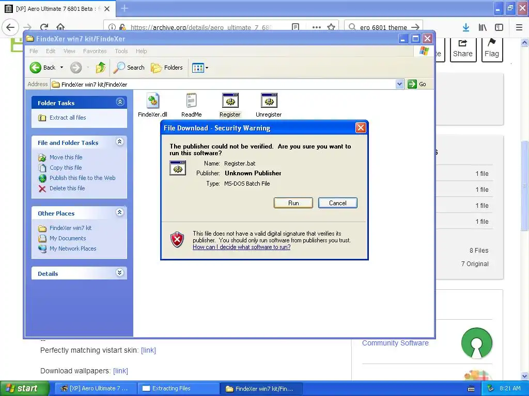Viewport: 529px width, 396px height.
Task: Switch to Extracting Files taskbar item
Action: point(178,389)
